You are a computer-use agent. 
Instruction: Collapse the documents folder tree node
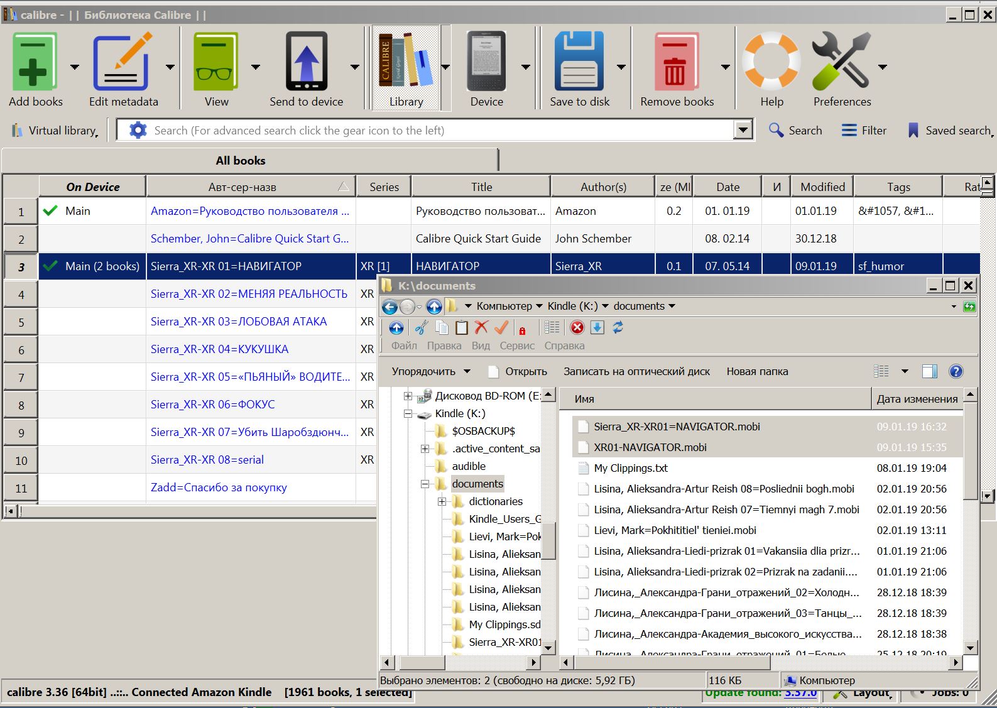coord(425,484)
